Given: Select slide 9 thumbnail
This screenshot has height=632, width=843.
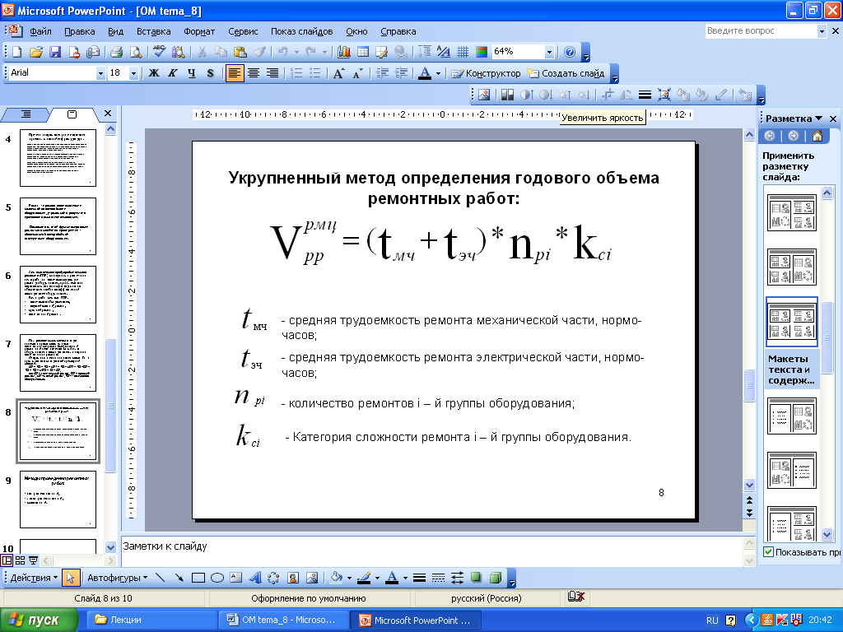Looking at the screenshot, I should click(58, 500).
